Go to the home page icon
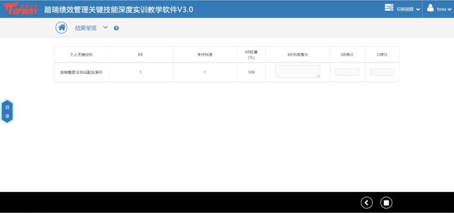 (x=62, y=28)
